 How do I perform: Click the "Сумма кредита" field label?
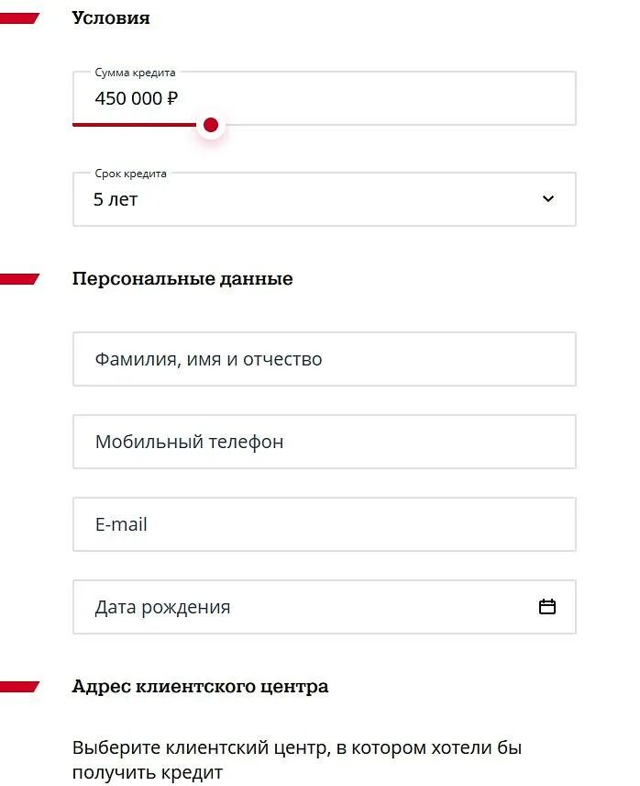click(x=135, y=73)
